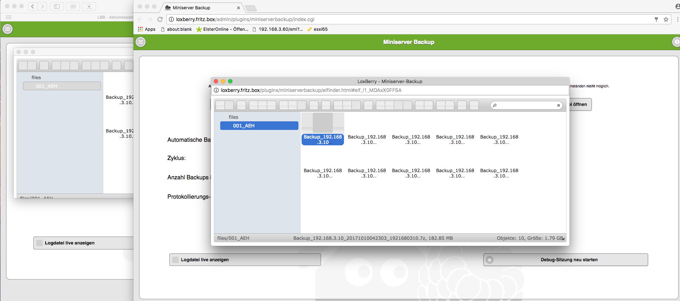Open the Chrome profile icon
The image size is (680, 301).
(x=677, y=6)
